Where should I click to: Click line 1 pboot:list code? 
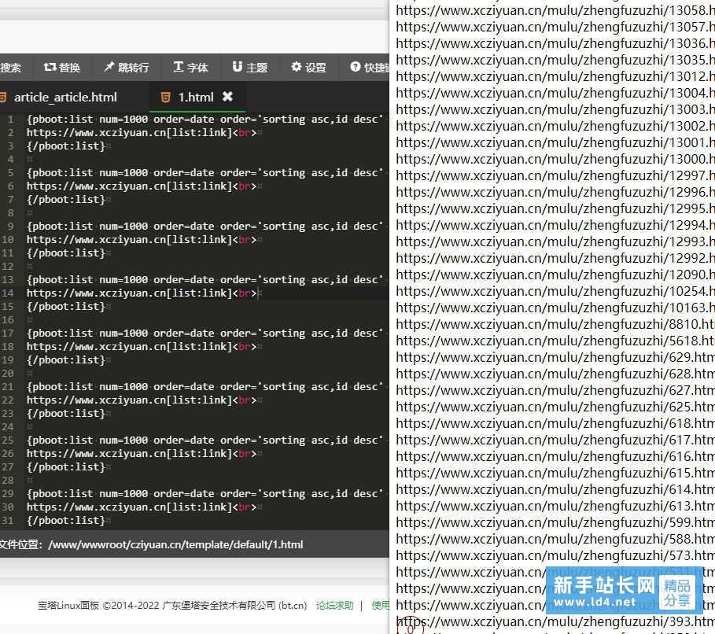click(x=205, y=119)
